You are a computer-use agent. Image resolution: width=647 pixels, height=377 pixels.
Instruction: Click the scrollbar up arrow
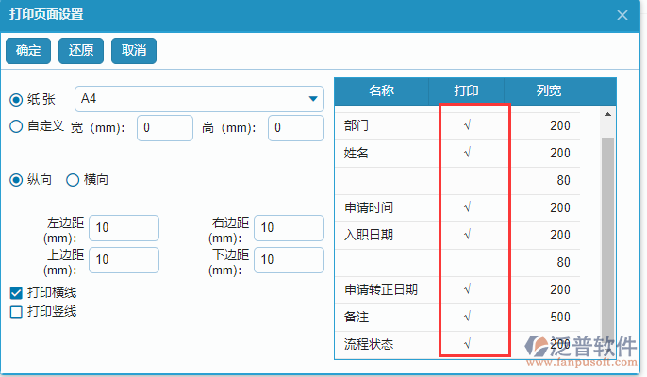607,114
